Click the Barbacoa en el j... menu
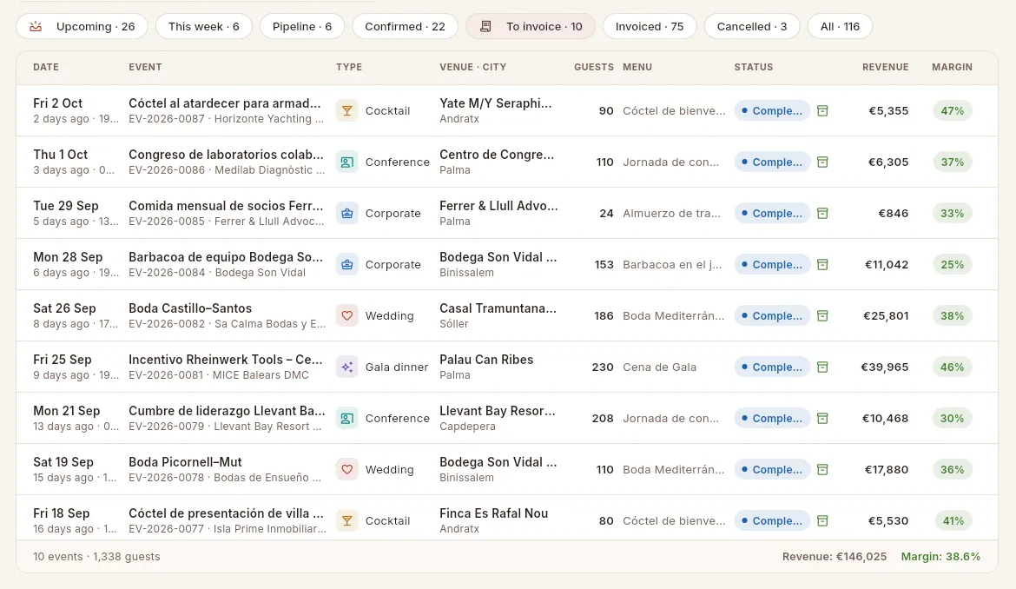1016x589 pixels. coord(672,264)
